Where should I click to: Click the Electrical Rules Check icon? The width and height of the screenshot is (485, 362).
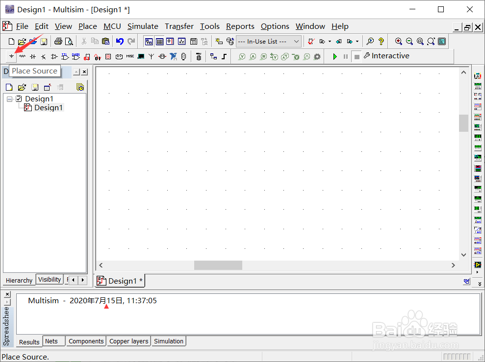click(311, 41)
